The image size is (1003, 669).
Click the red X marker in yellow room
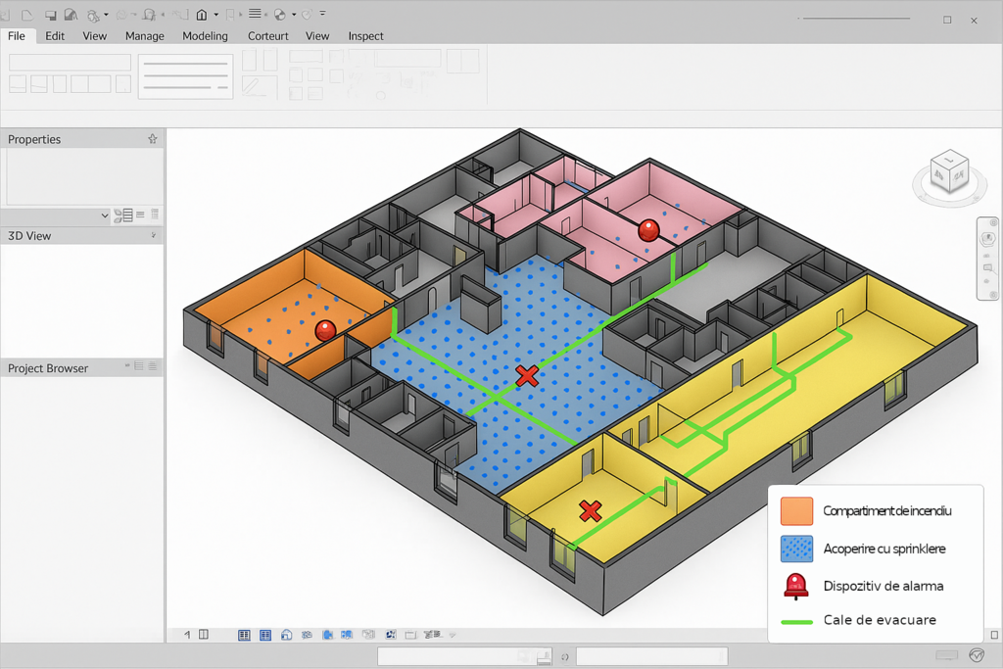click(590, 510)
